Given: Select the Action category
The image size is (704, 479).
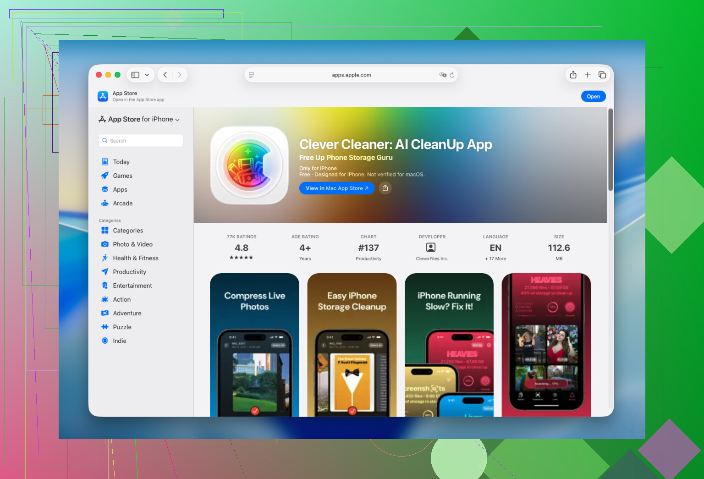Looking at the screenshot, I should [x=121, y=299].
